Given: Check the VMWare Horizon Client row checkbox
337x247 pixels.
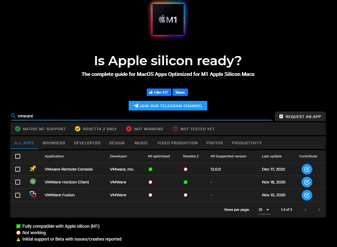Looking at the screenshot, I should (18, 182).
